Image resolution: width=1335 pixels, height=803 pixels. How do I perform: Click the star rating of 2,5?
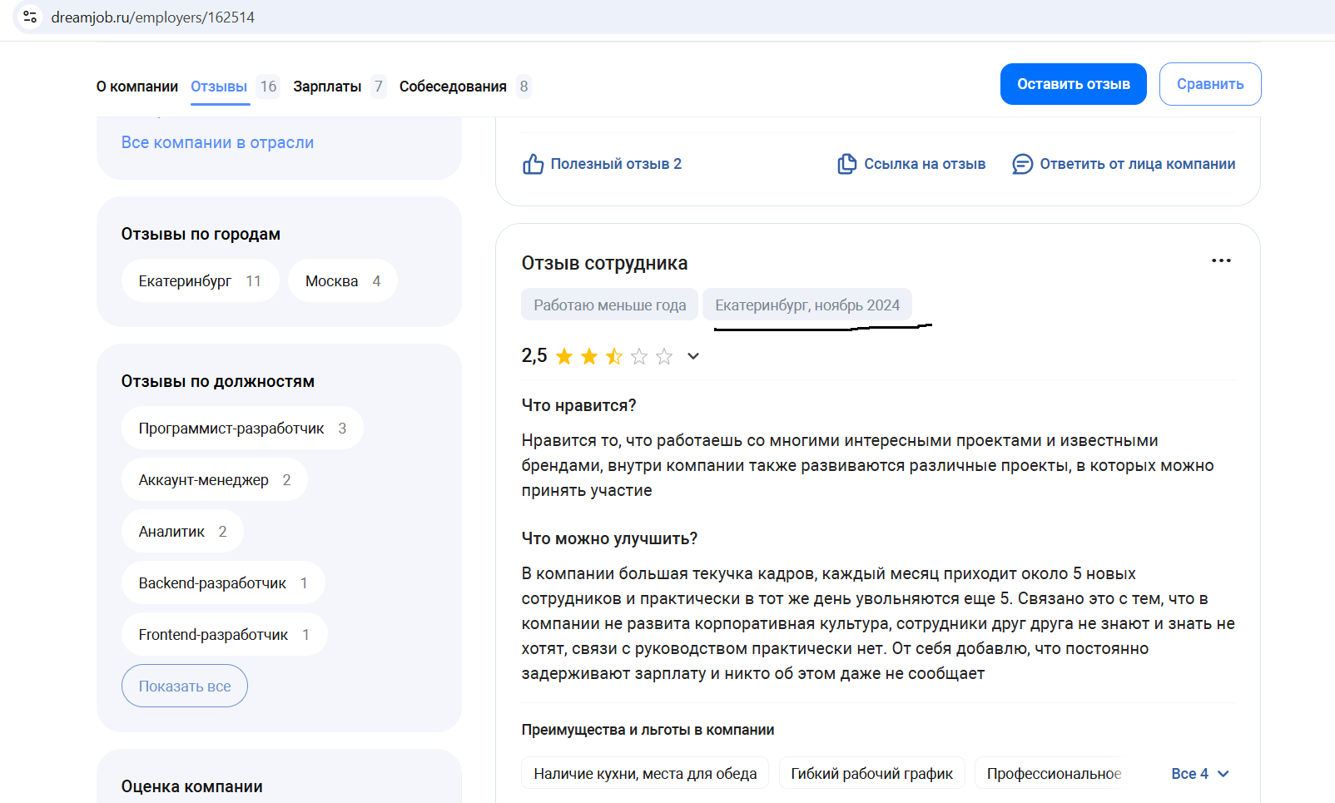pyautogui.click(x=613, y=357)
